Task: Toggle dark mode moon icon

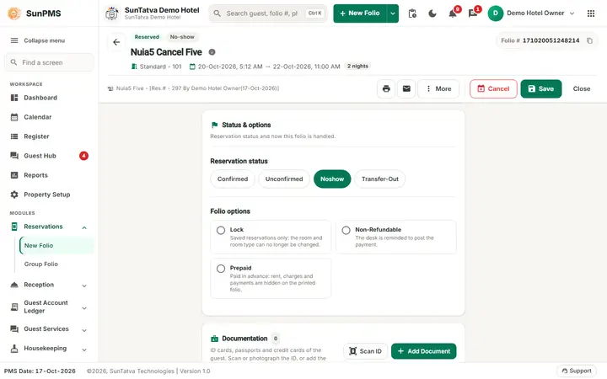Action: click(432, 13)
